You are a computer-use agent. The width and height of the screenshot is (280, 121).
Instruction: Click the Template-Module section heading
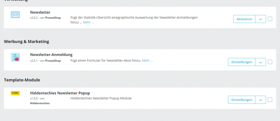(x=22, y=80)
